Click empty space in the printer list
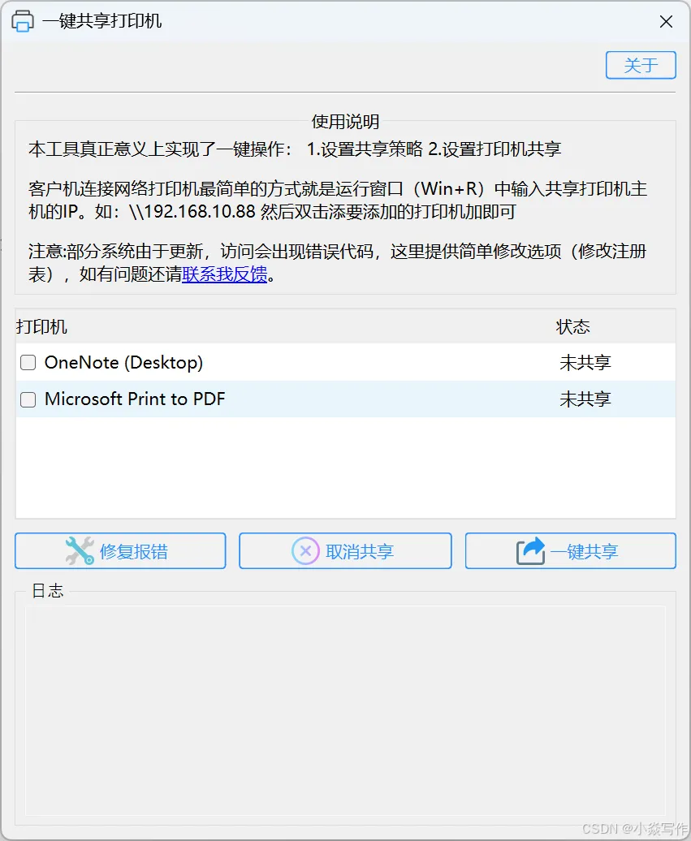 pos(346,467)
